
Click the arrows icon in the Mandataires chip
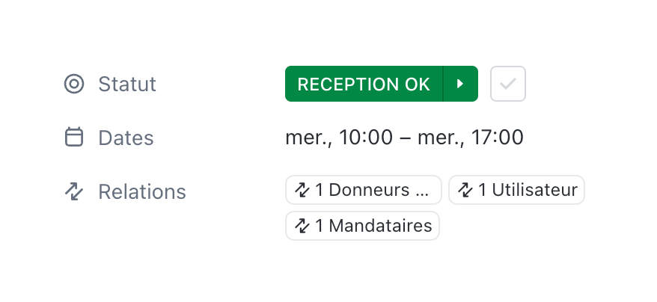(302, 226)
